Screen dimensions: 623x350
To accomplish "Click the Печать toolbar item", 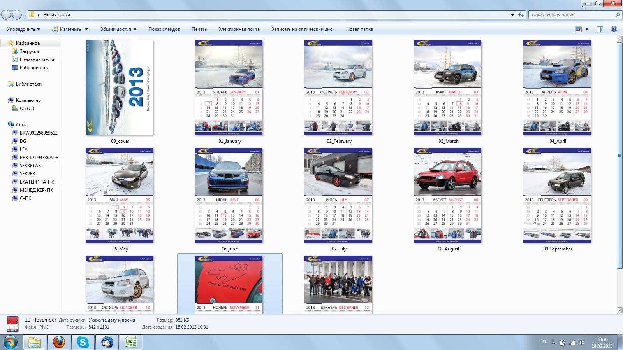I will pos(199,29).
